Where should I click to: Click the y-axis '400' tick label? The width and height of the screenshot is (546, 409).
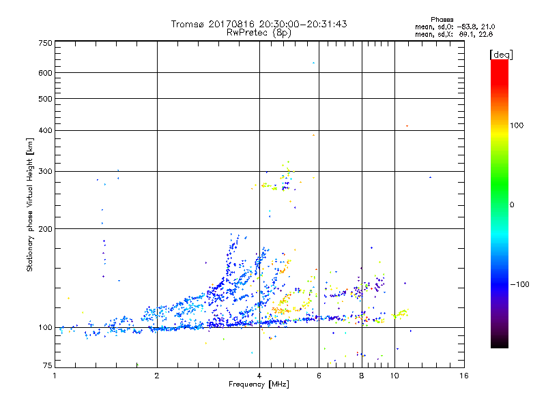coord(45,131)
